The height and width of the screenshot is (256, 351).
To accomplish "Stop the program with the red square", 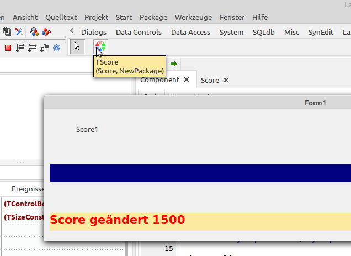I will coord(8,47).
